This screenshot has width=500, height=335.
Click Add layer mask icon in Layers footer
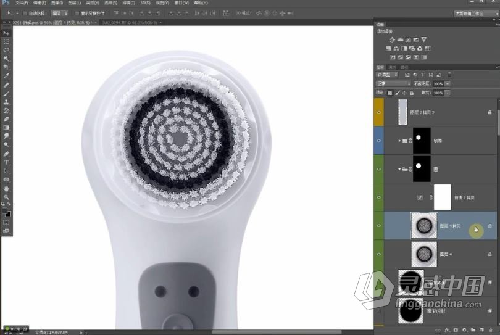(x=456, y=330)
